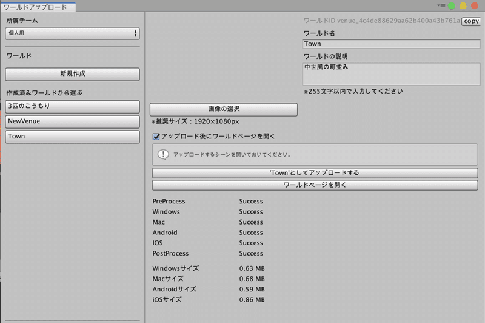Copy the world ID with copy button

(471, 21)
